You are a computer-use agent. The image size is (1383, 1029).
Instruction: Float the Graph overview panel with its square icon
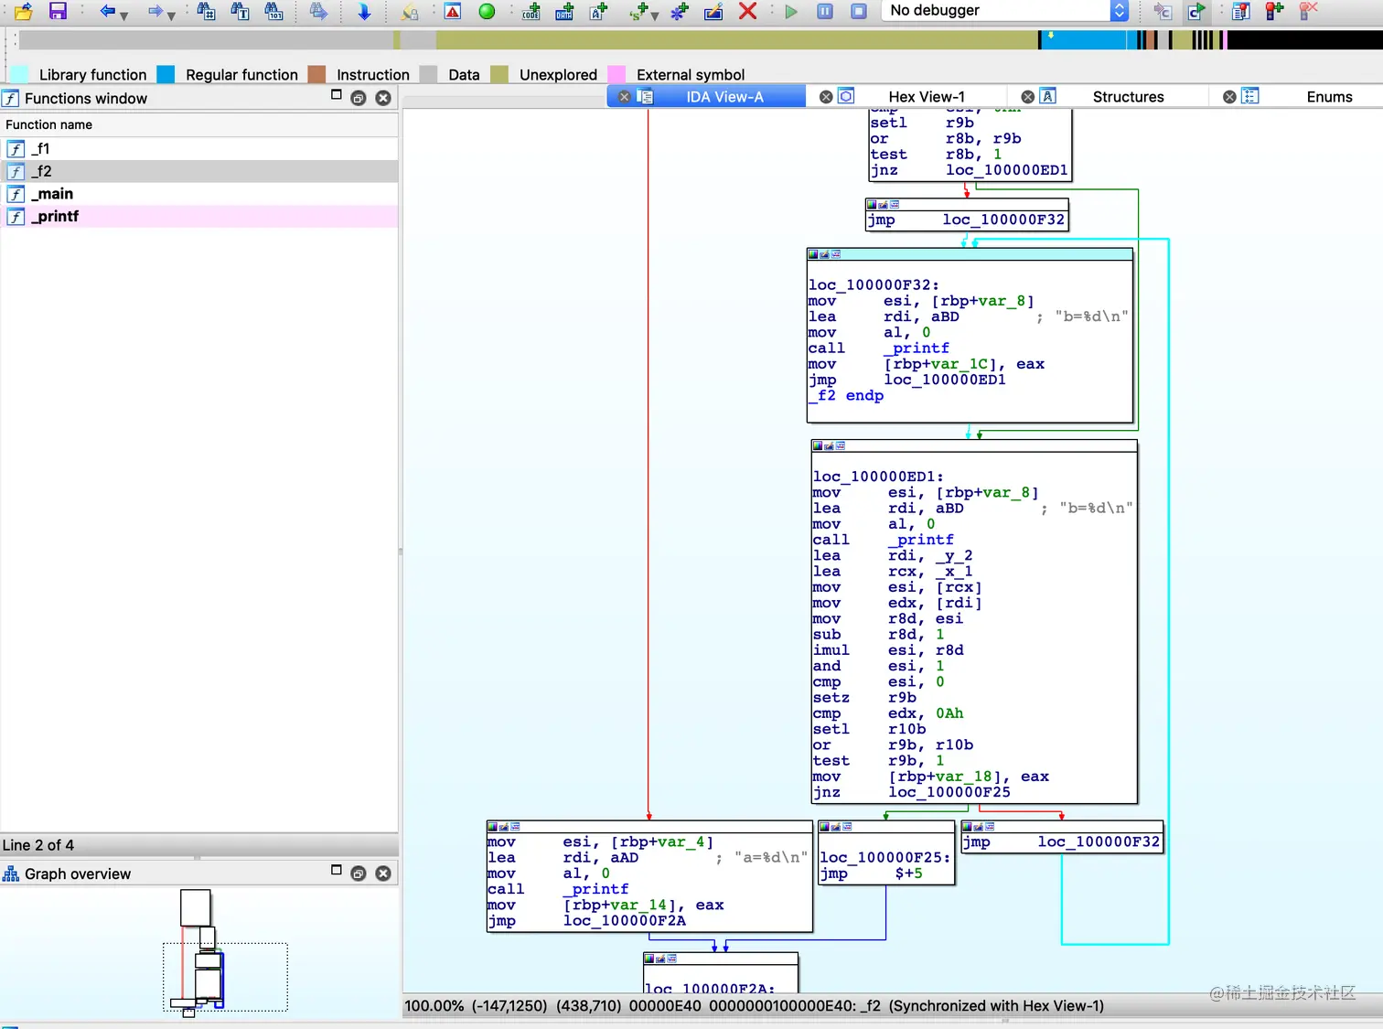click(336, 870)
